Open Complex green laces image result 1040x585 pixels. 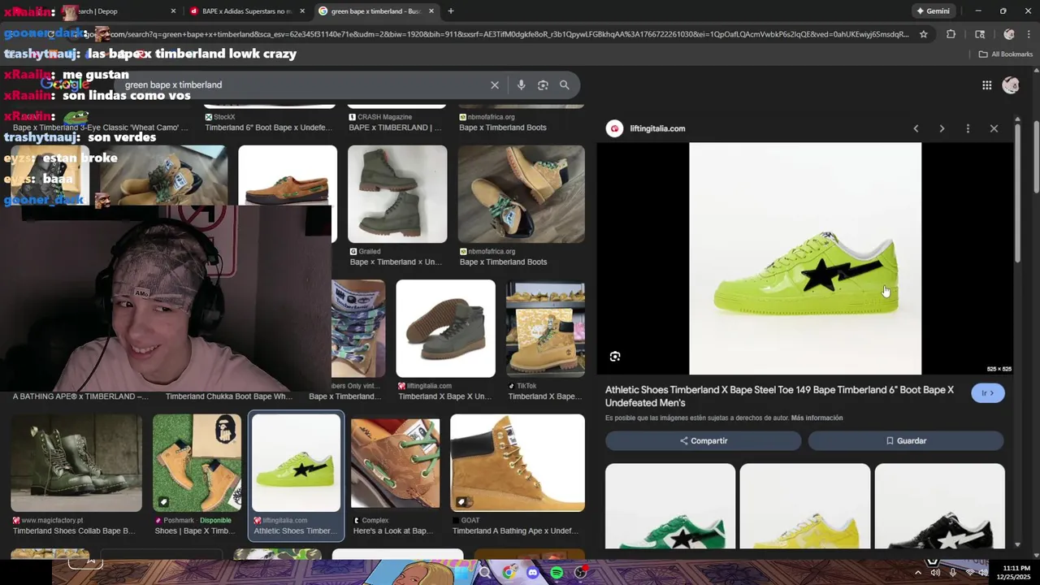point(395,463)
